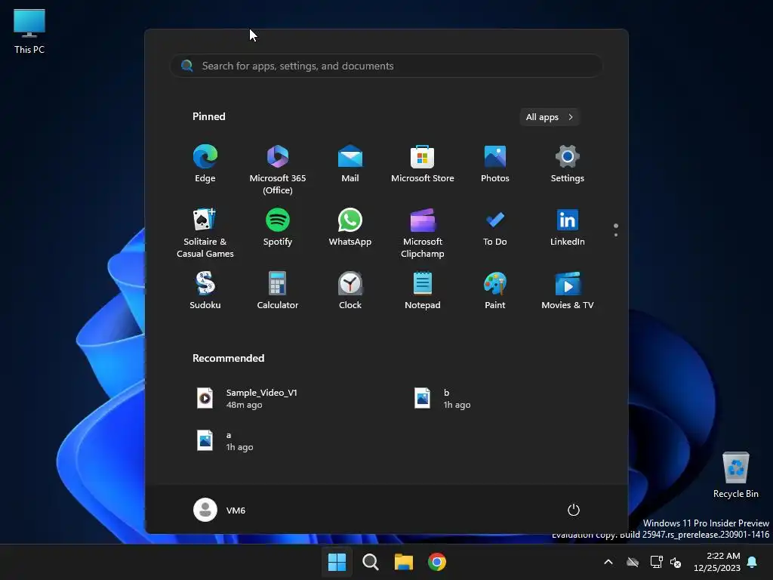Launch Notepad from pinned apps
The height and width of the screenshot is (580, 773).
[423, 291]
